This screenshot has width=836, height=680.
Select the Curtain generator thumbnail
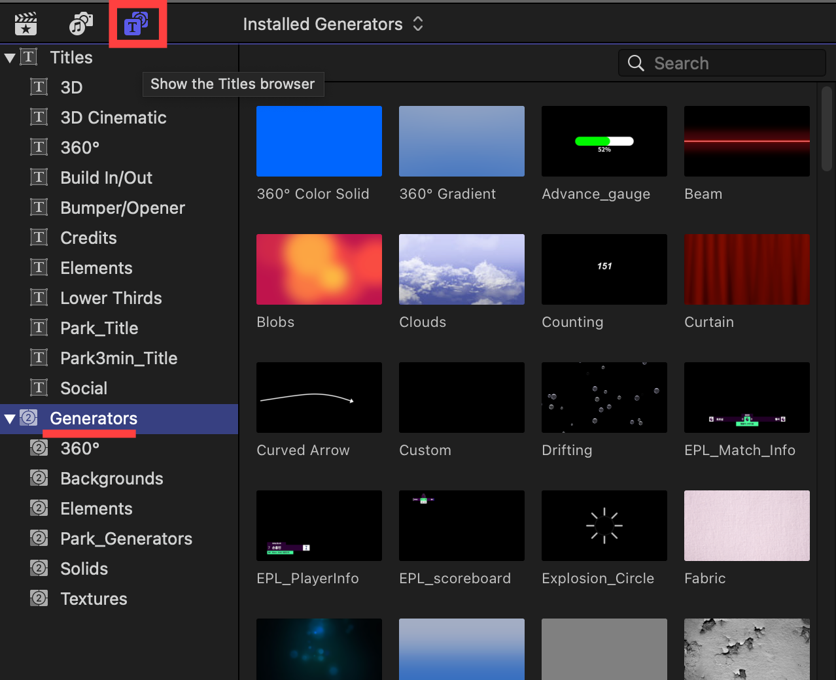click(x=747, y=269)
